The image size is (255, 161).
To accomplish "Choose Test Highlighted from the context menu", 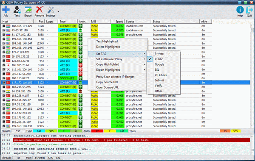I will point(107,42).
